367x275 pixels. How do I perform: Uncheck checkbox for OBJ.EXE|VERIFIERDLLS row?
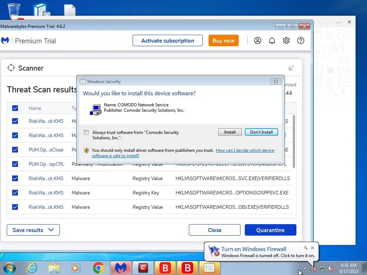[x=15, y=207]
